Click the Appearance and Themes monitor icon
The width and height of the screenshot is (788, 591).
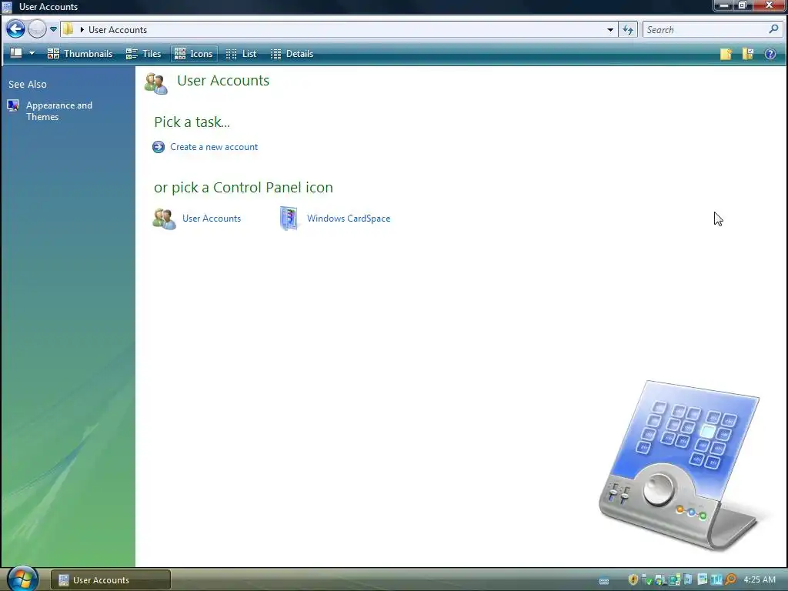pos(13,105)
